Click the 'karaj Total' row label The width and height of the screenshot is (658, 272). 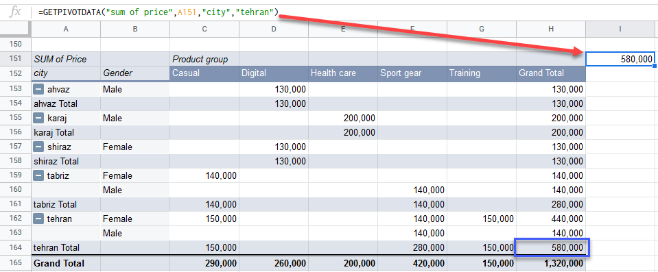tap(66, 132)
